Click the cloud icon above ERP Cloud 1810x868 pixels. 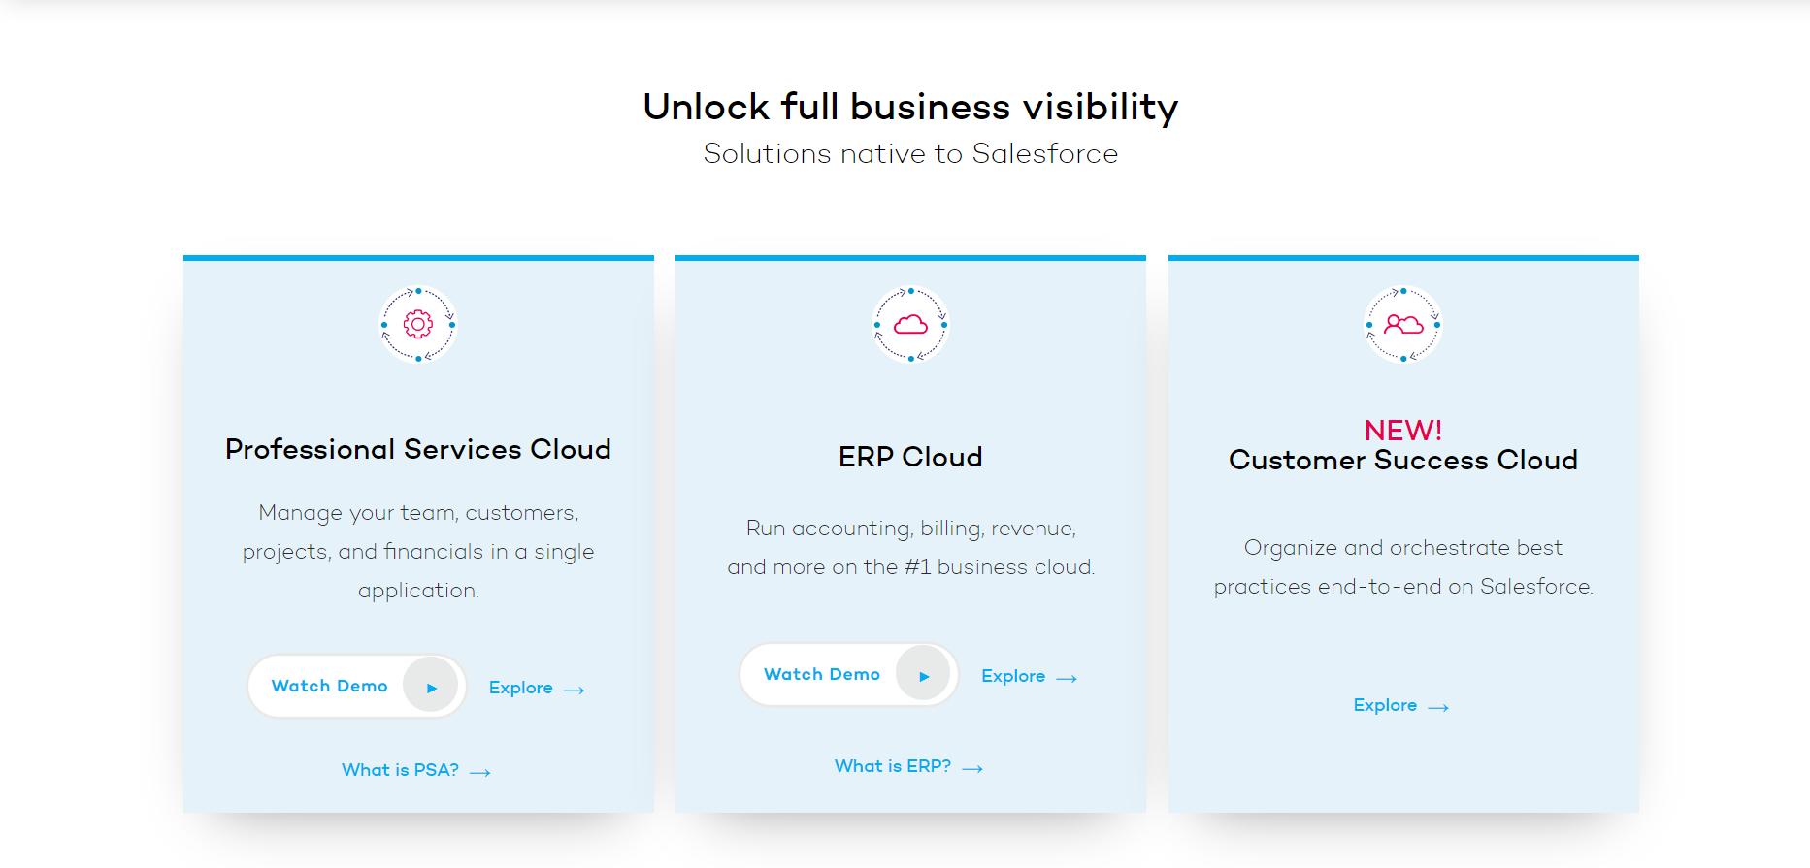[910, 325]
